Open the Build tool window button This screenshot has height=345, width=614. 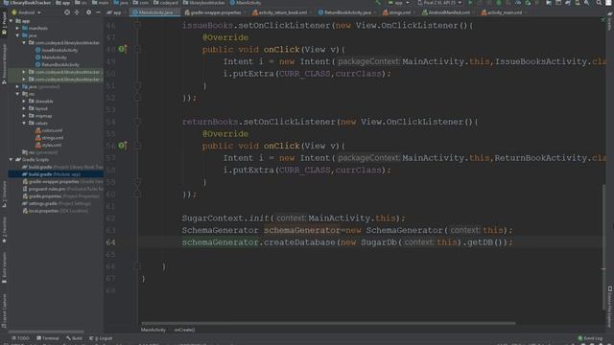click(x=75, y=338)
